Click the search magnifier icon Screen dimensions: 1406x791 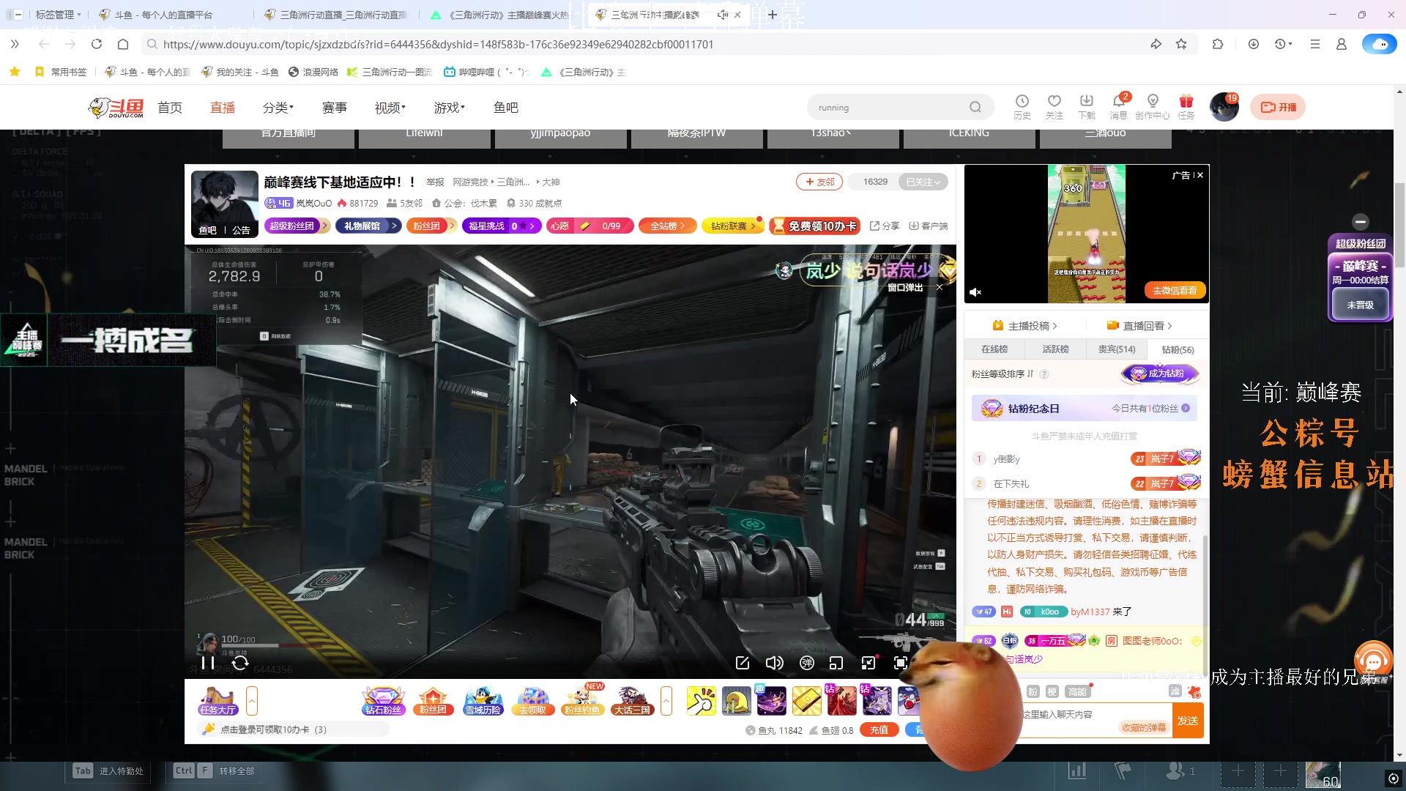[x=975, y=107]
